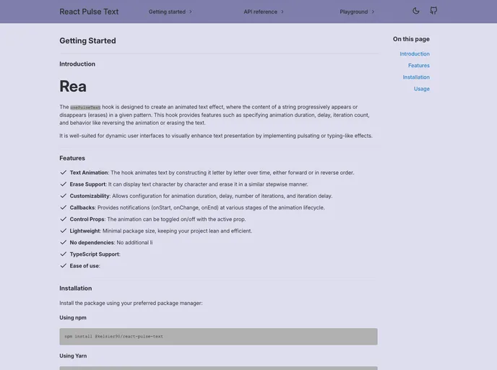Jump to Features in On this page
This screenshot has height=370, width=497.
(418, 66)
